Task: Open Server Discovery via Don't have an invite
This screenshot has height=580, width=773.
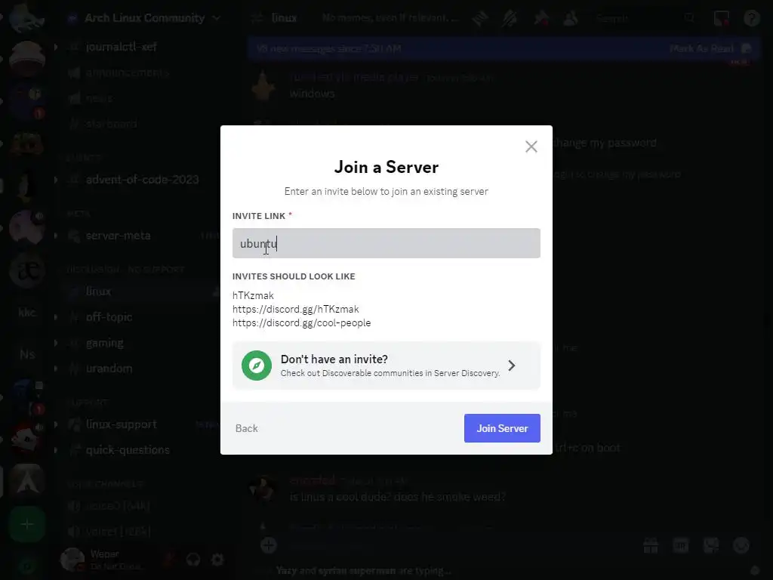Action: (386, 366)
